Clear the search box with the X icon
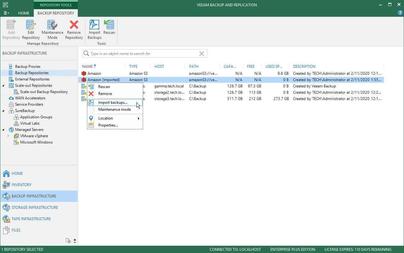This screenshot has height=253, width=404. click(x=202, y=54)
